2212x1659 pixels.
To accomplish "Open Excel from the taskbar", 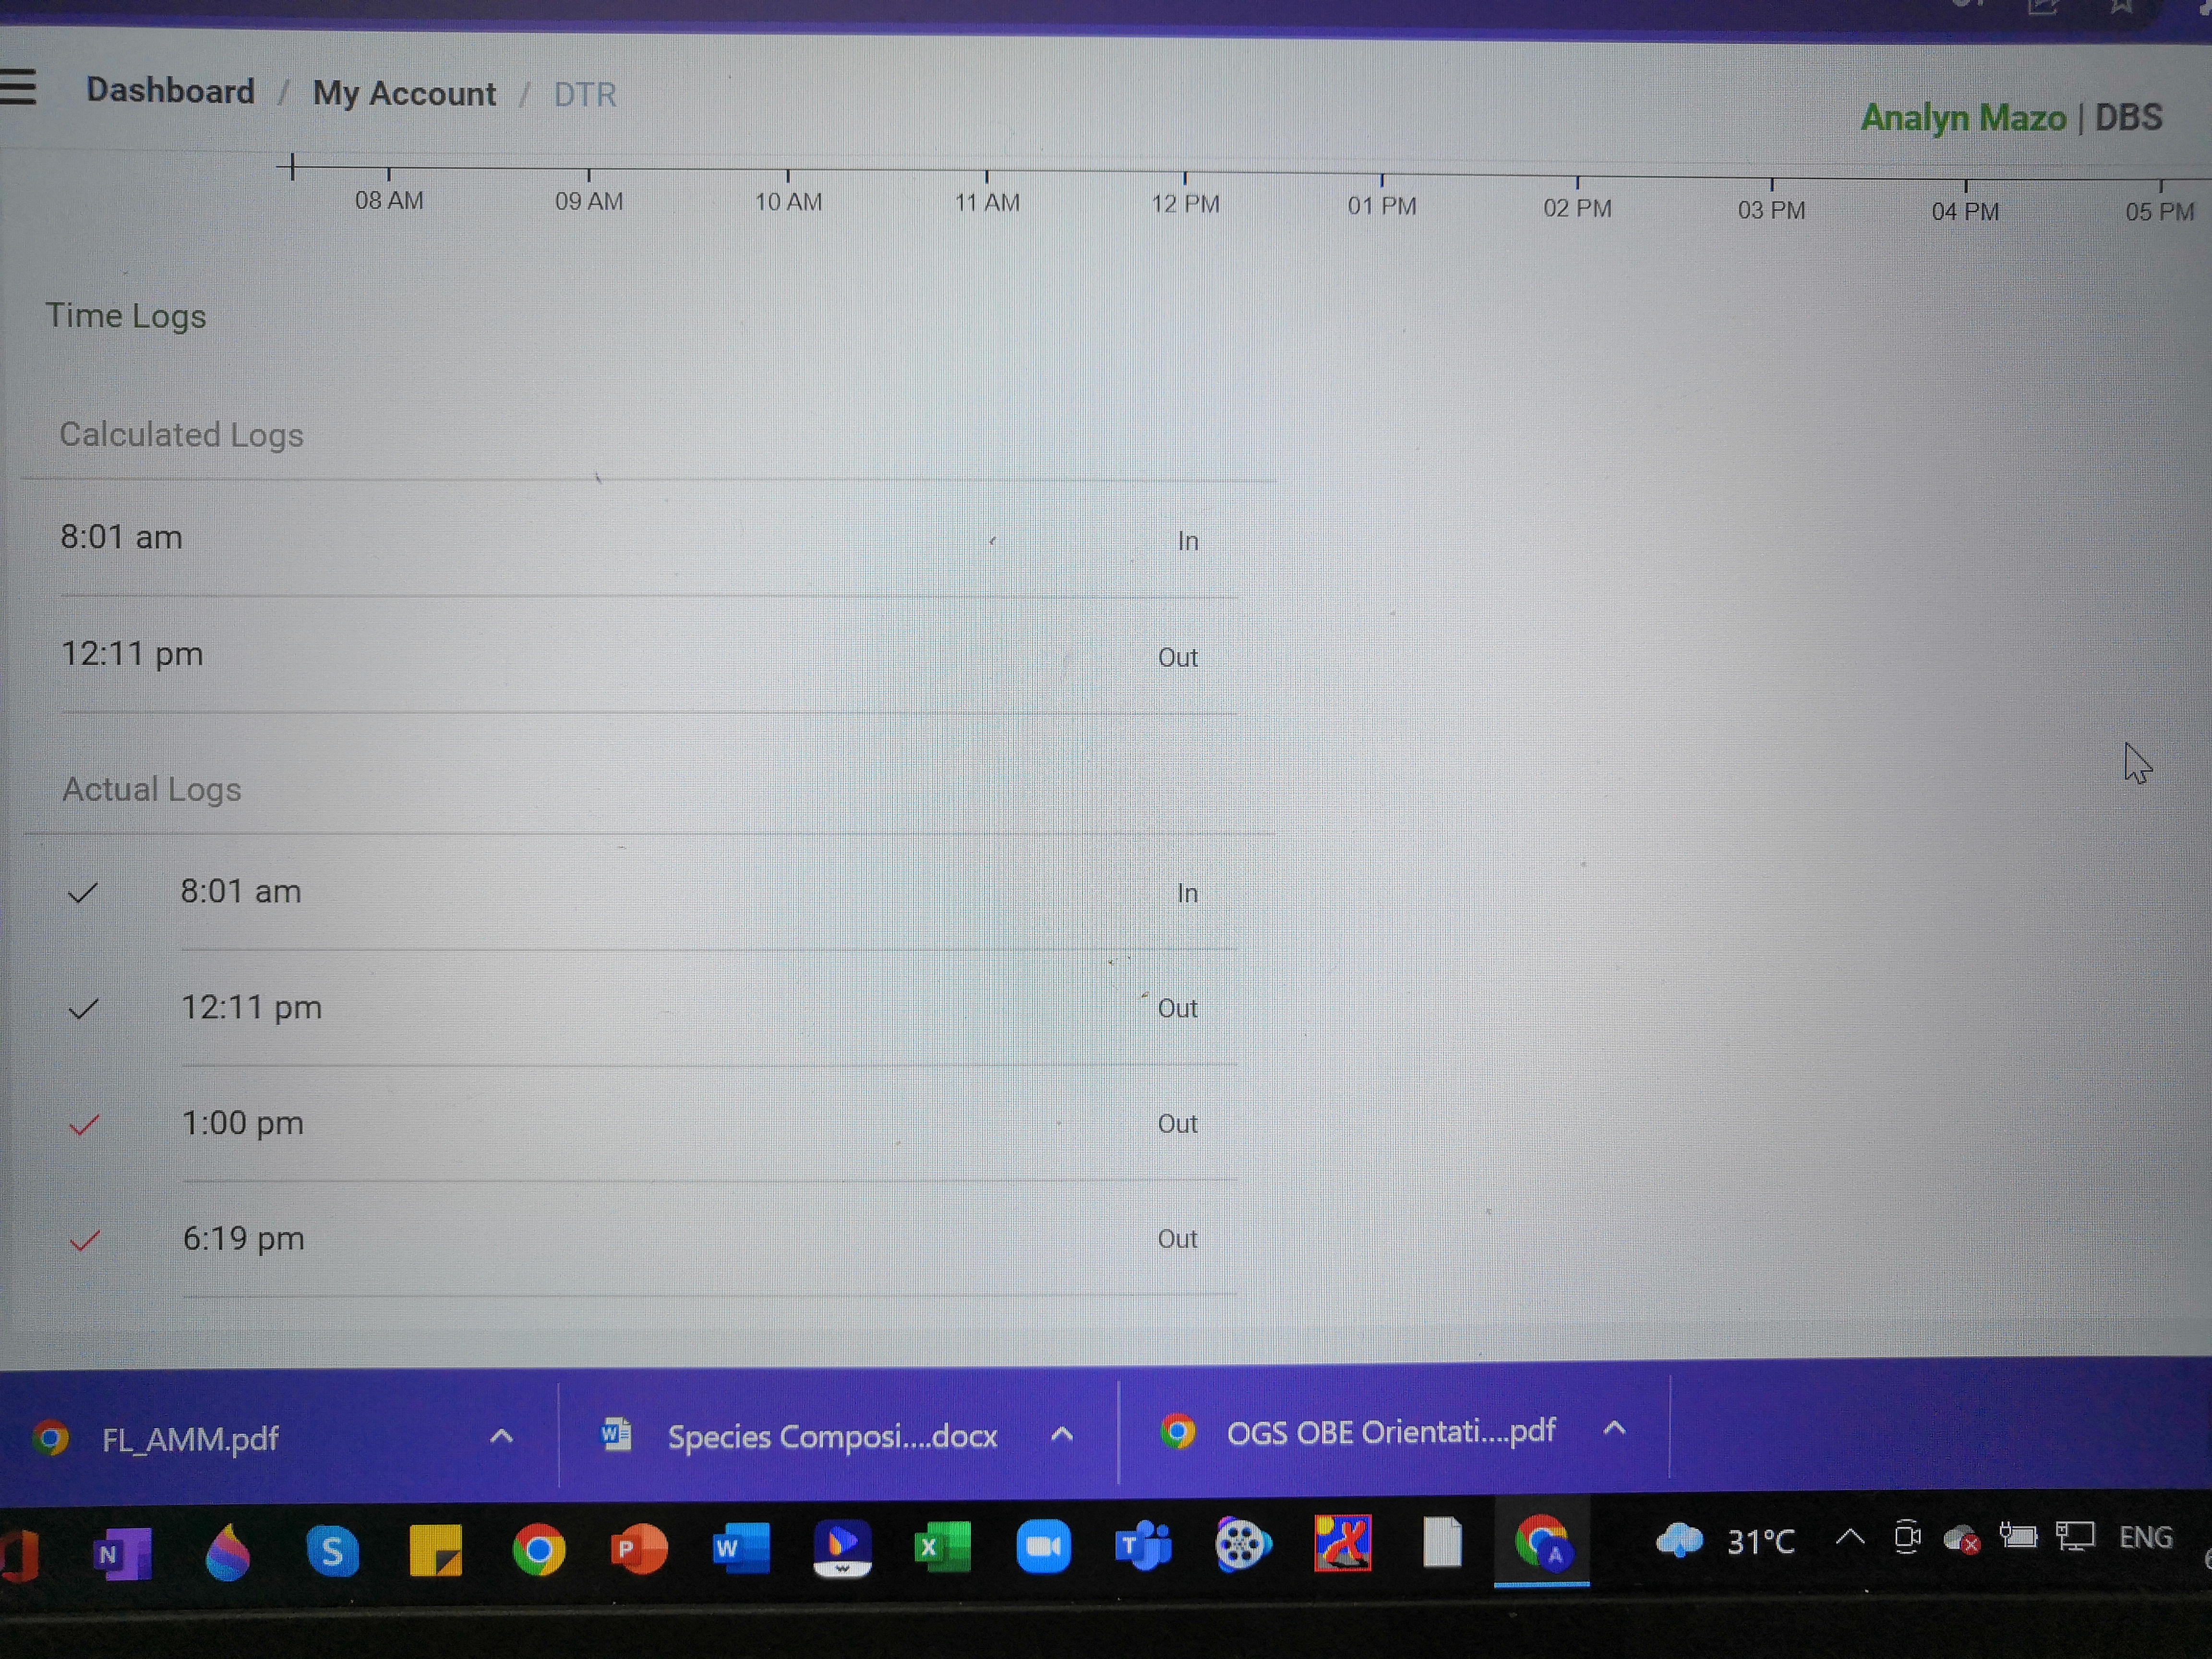I will [942, 1547].
